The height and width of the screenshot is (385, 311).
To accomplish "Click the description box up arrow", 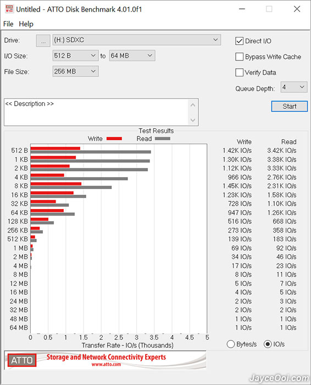I will (x=193, y=105).
